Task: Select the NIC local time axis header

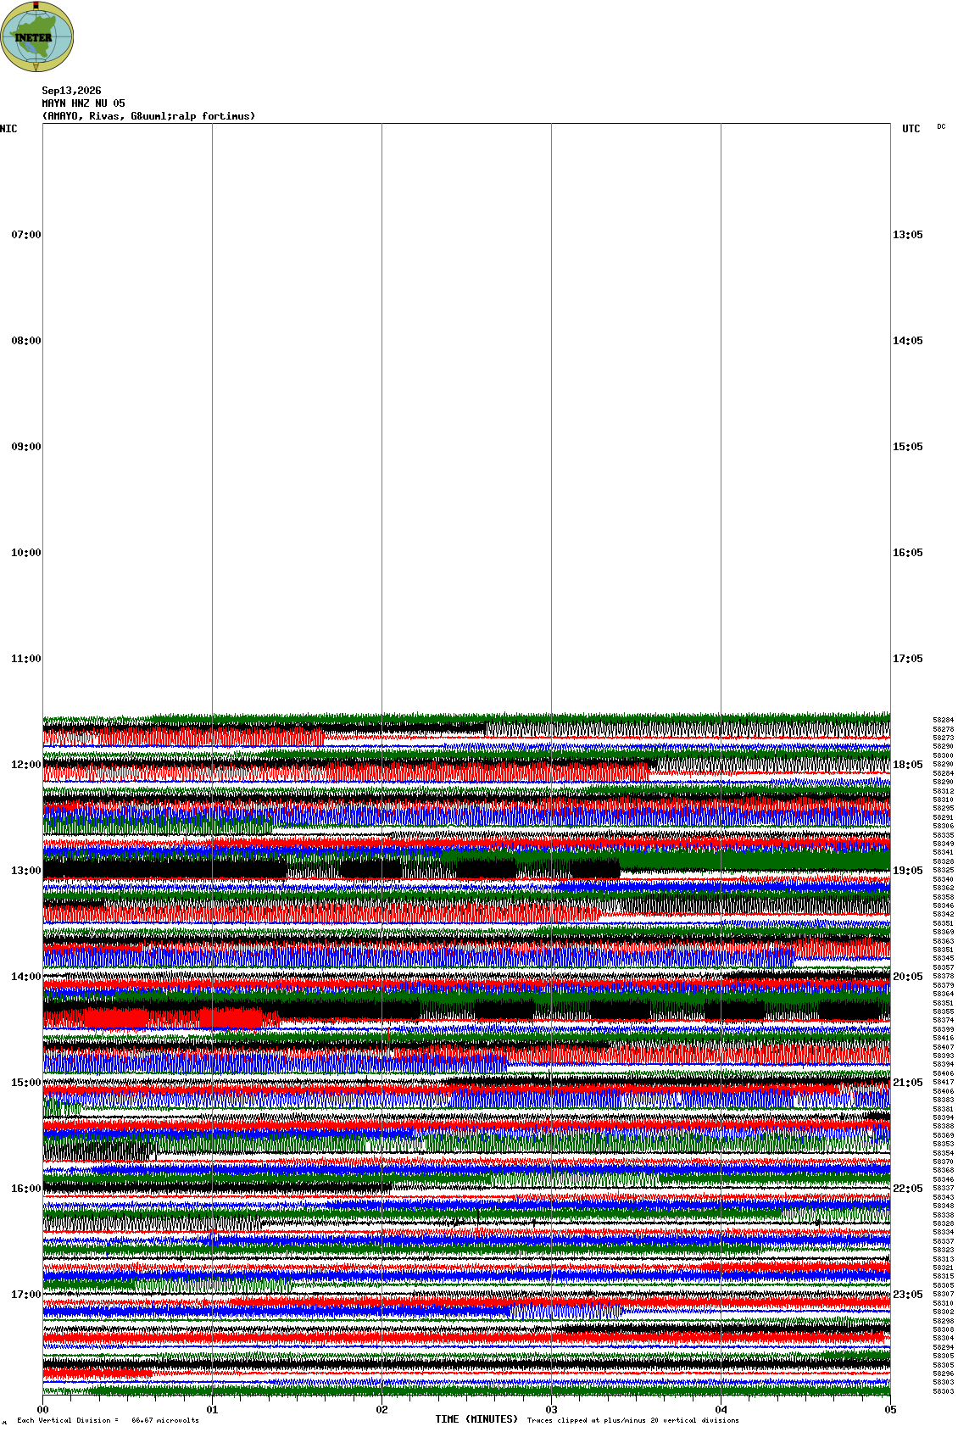Action: tap(8, 129)
